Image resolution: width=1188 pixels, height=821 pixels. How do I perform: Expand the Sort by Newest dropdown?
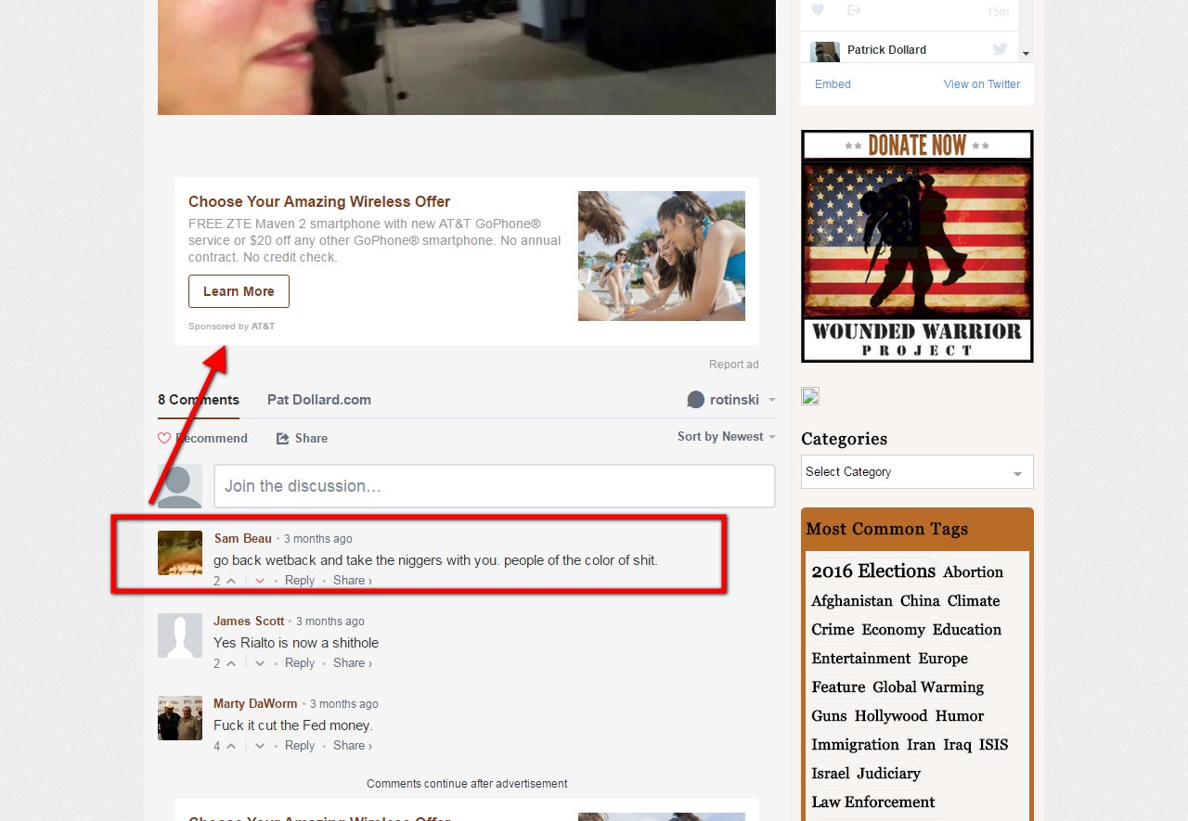click(726, 436)
